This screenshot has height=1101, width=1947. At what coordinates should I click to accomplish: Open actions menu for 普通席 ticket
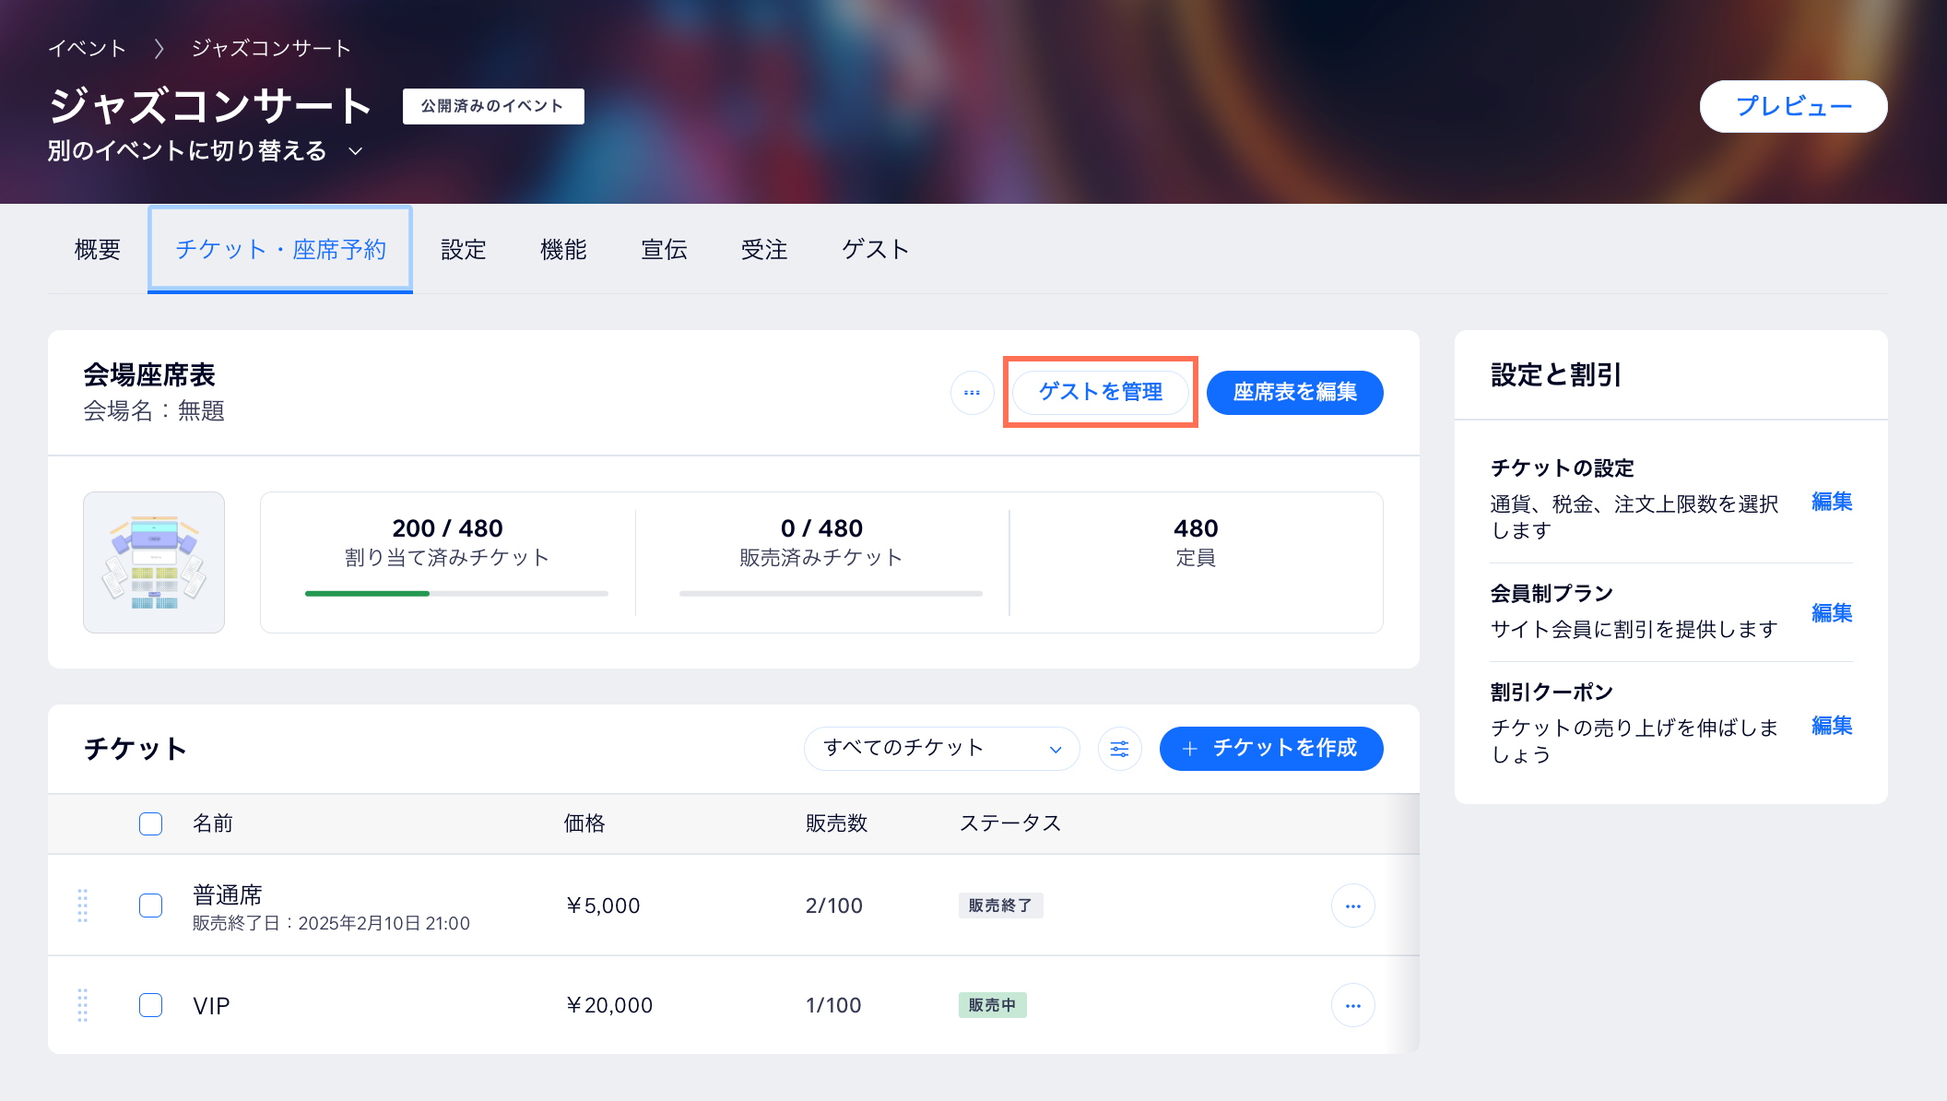[1352, 905]
